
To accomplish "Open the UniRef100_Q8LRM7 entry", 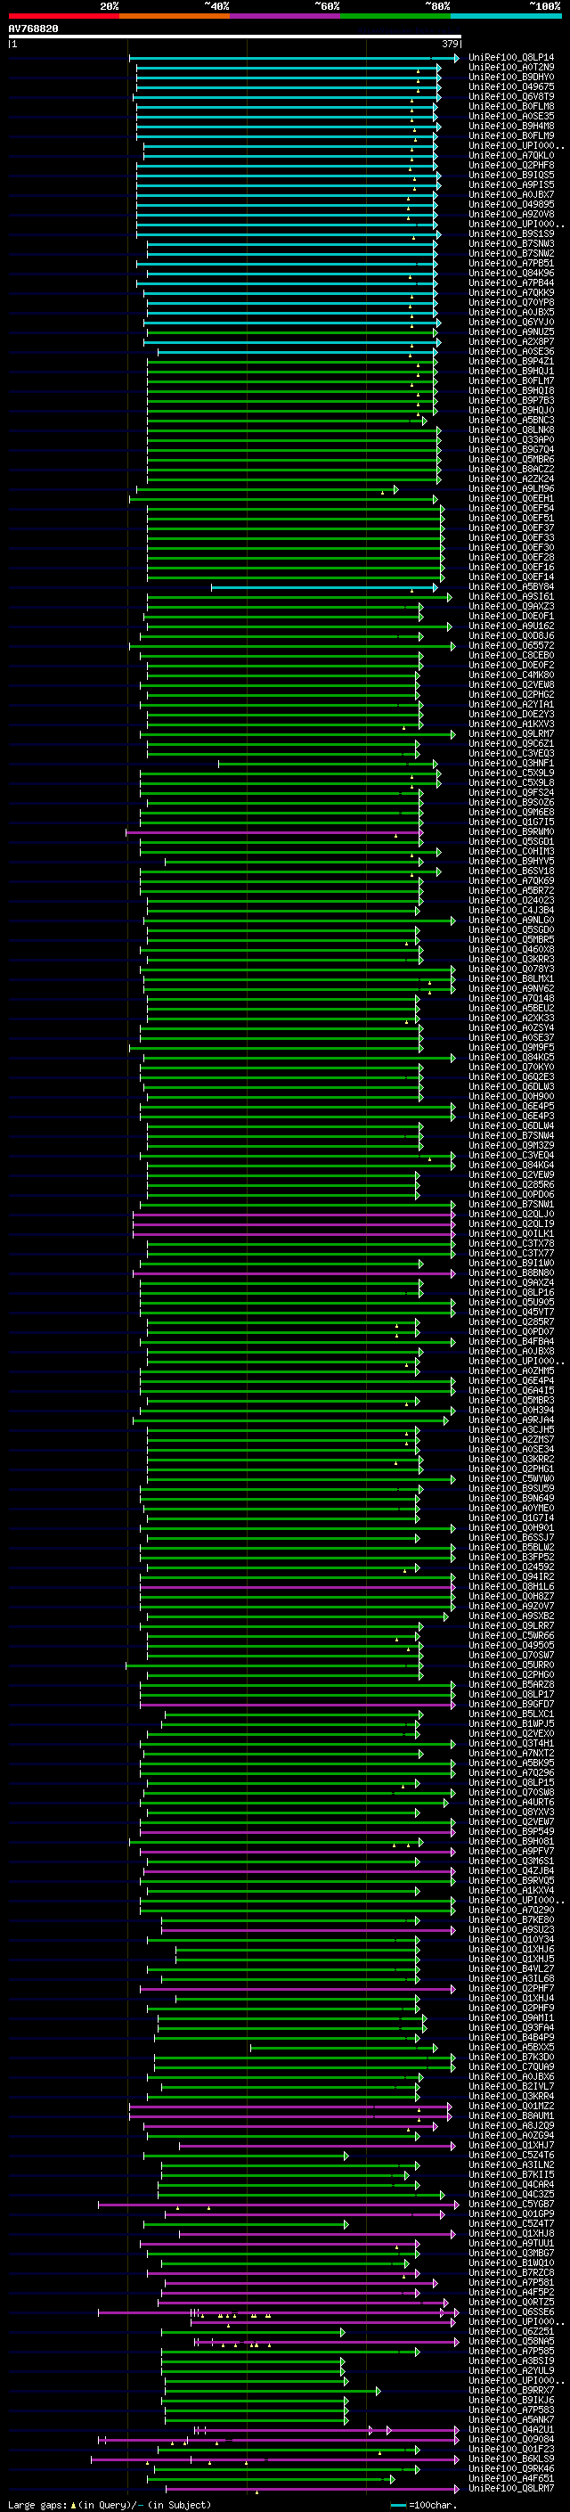I will 511,2489.
